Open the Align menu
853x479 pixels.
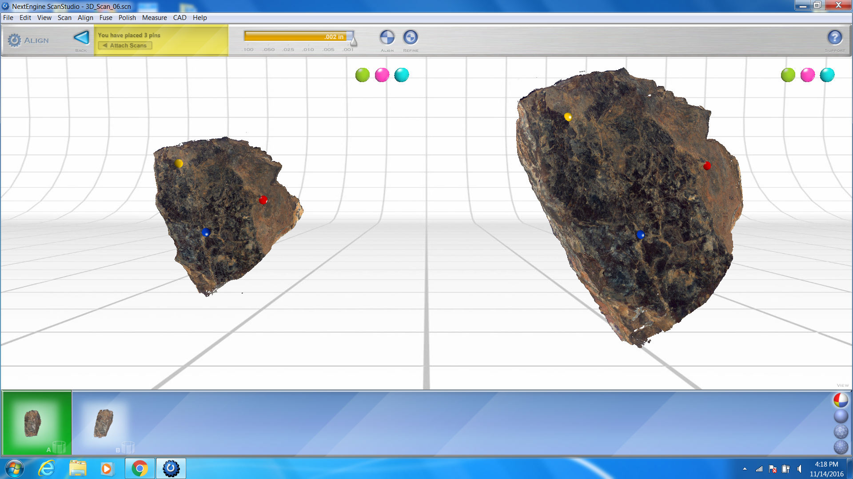click(85, 18)
